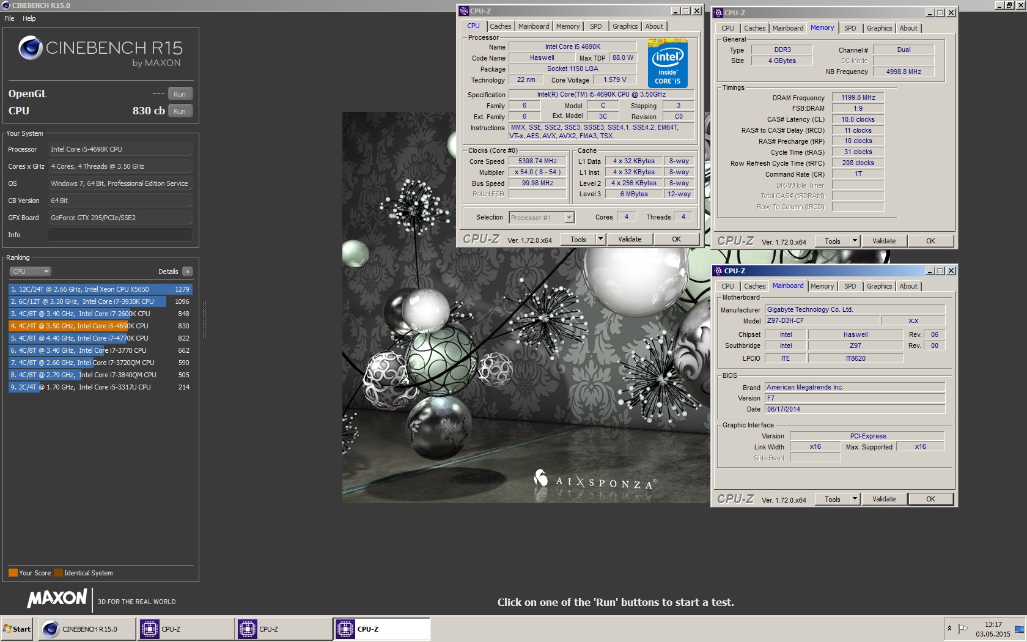Select the first CPU-Z taskbar button
Screen dimensions: 1027x642
click(x=185, y=629)
